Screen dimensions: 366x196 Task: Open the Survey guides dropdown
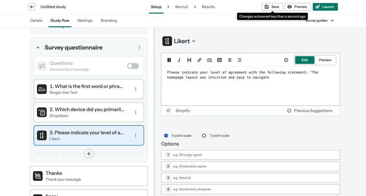(x=320, y=20)
